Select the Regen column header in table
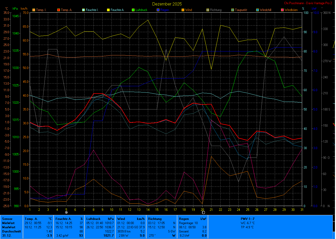This screenshot has height=239, width=336. coord(183,219)
